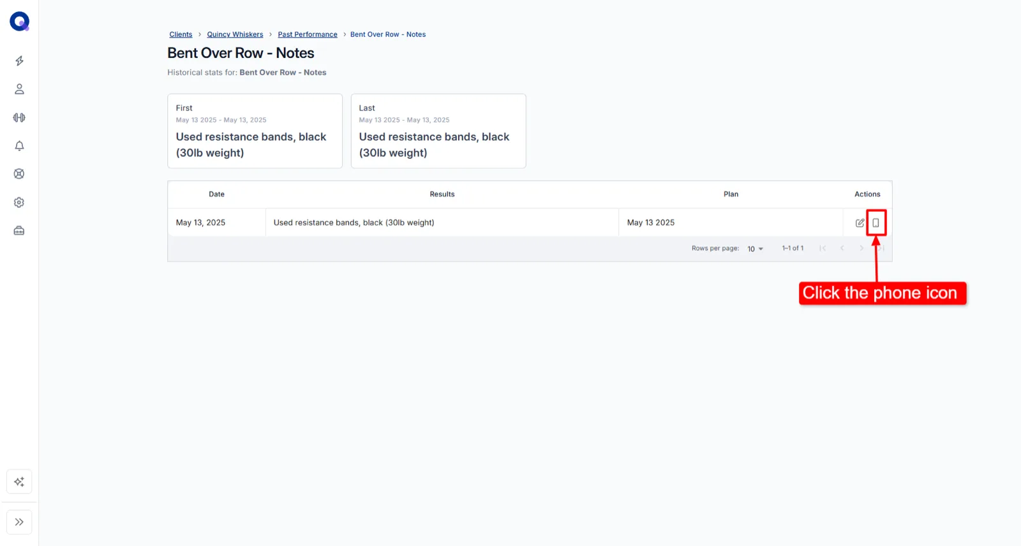Viewport: 1021px width, 546px height.
Task: Click the Date column header
Action: 217,194
